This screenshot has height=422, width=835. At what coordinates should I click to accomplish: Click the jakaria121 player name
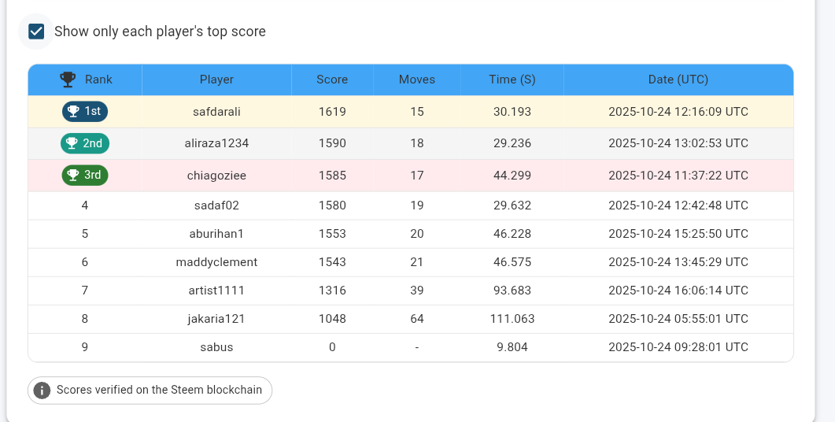(216, 319)
